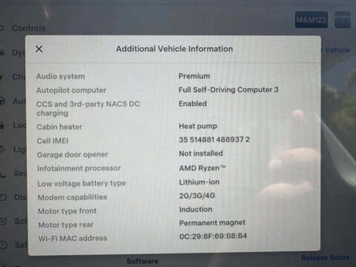This screenshot has height=267, width=356.
Task: Click the 'Wi-Fi MAC address' label
Action: coord(73,238)
